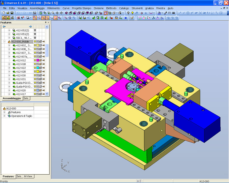Select the Pan arrows tool
The width and height of the screenshot is (229, 183).
(x=57, y=13)
